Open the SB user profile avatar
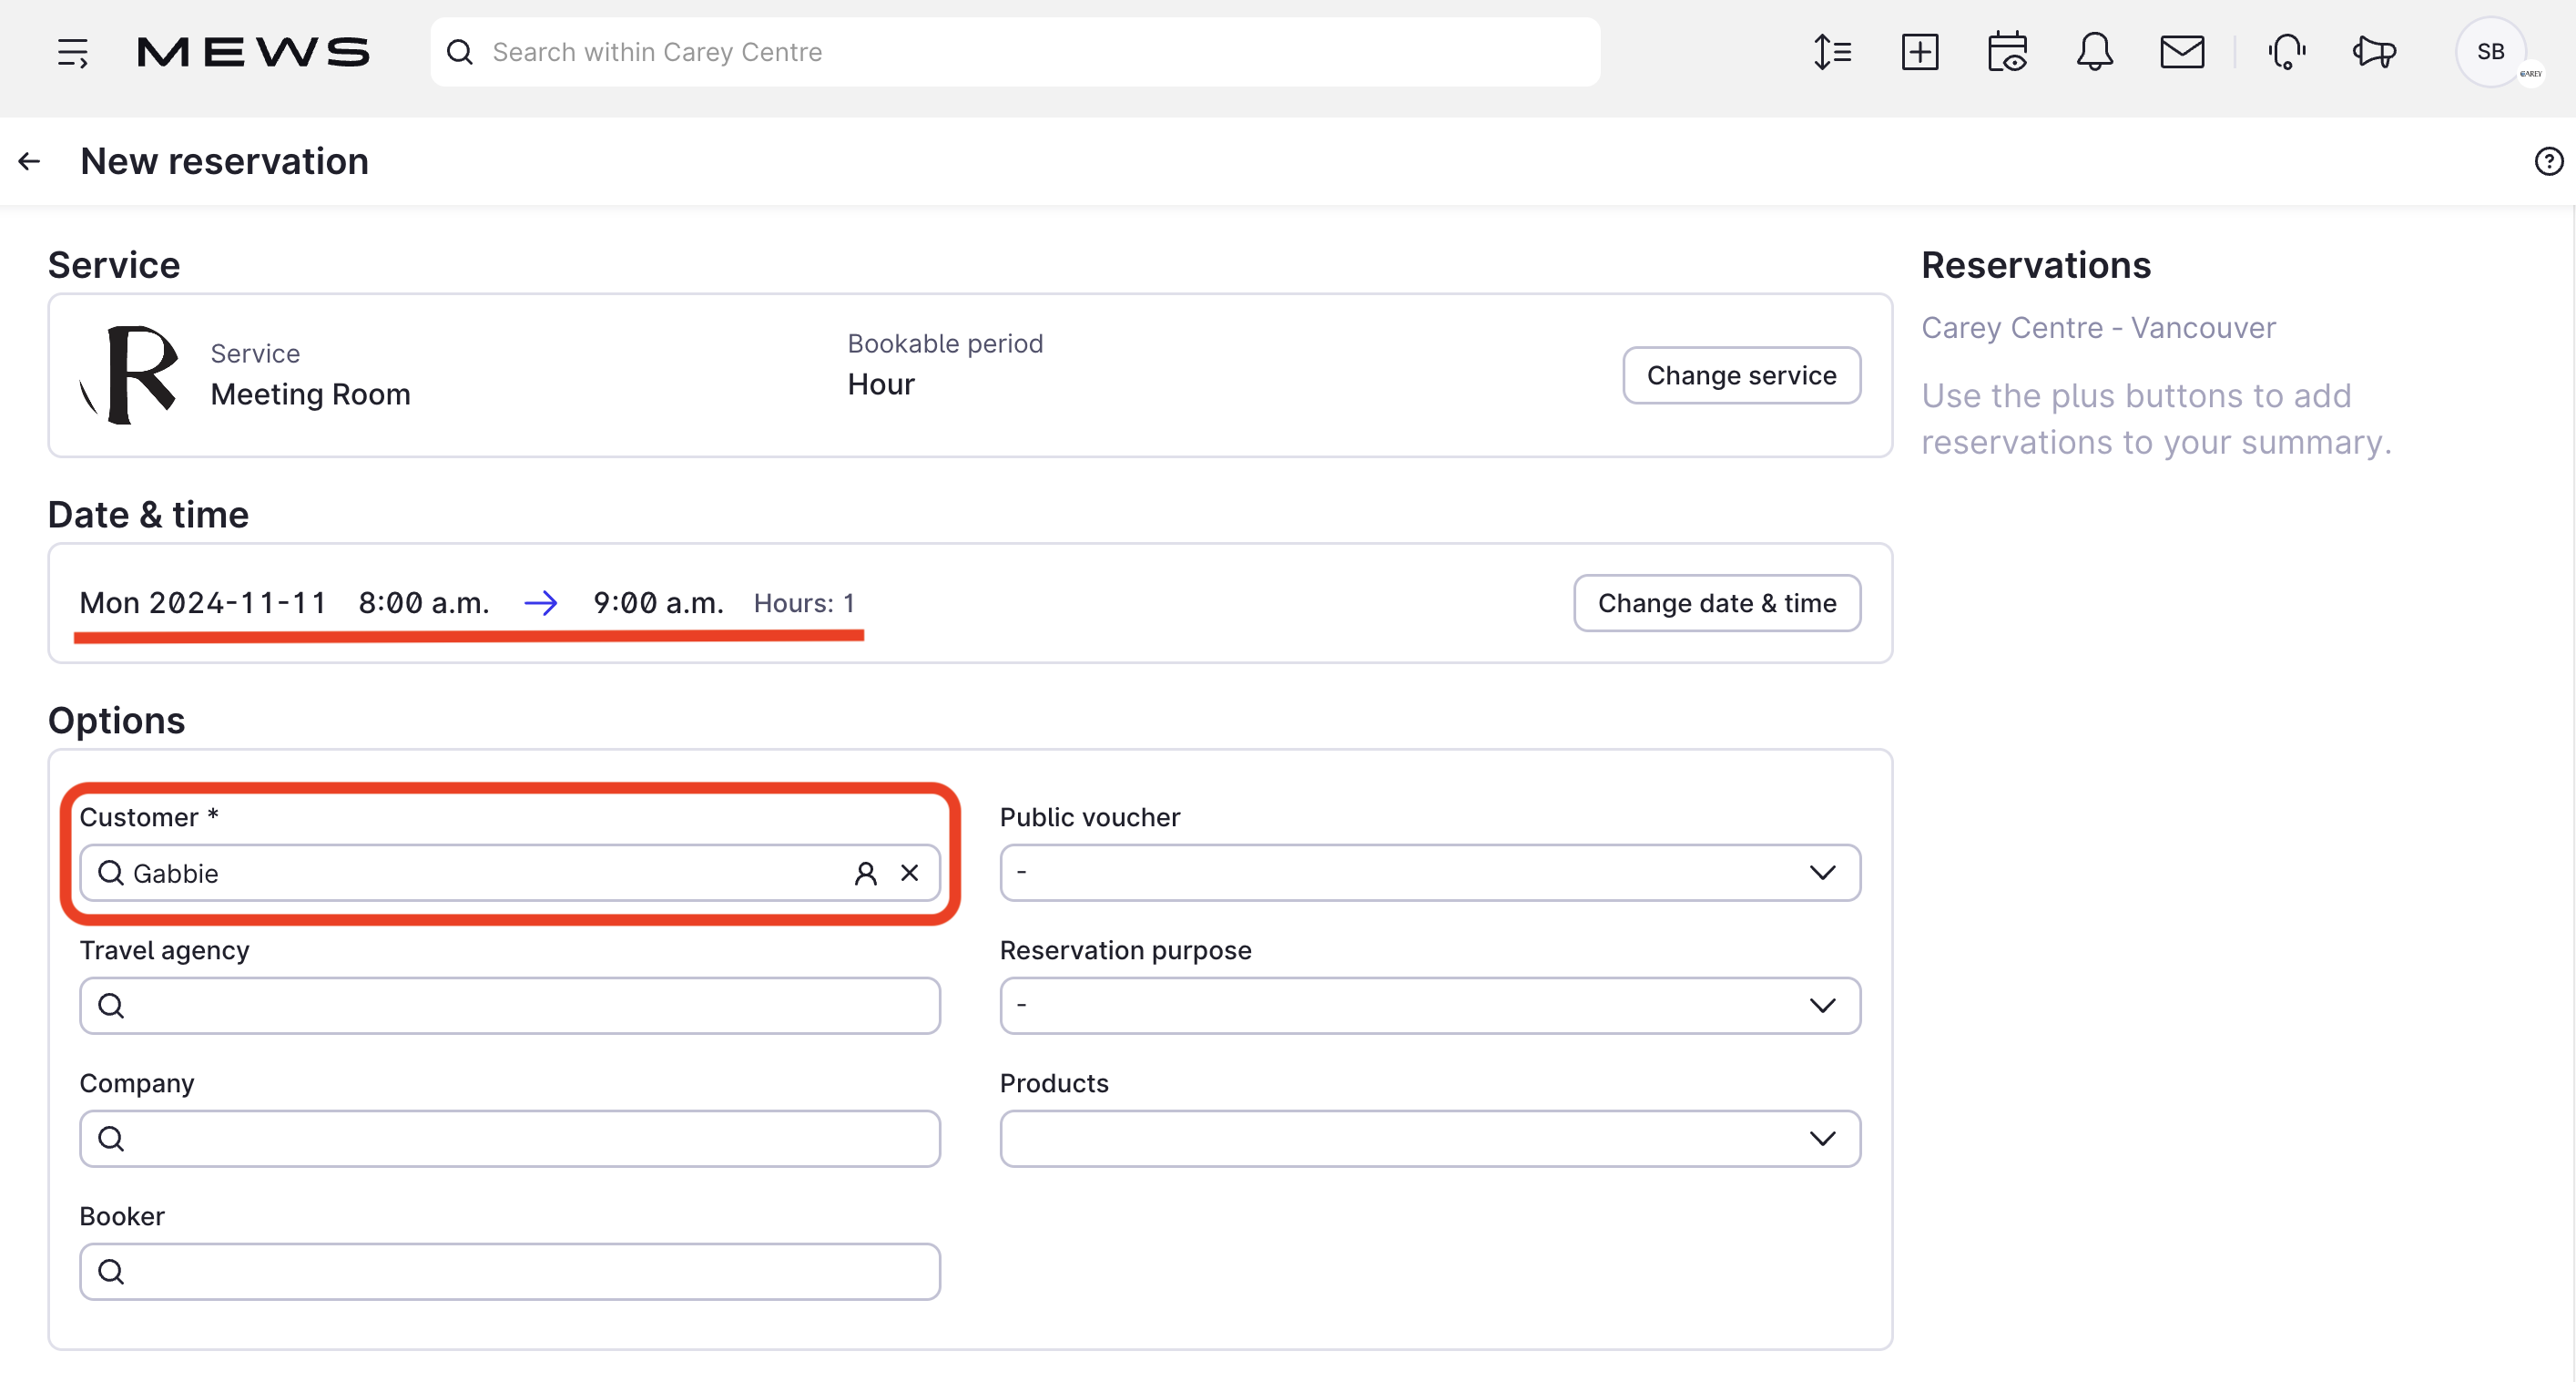The height and width of the screenshot is (1382, 2576). [2490, 52]
